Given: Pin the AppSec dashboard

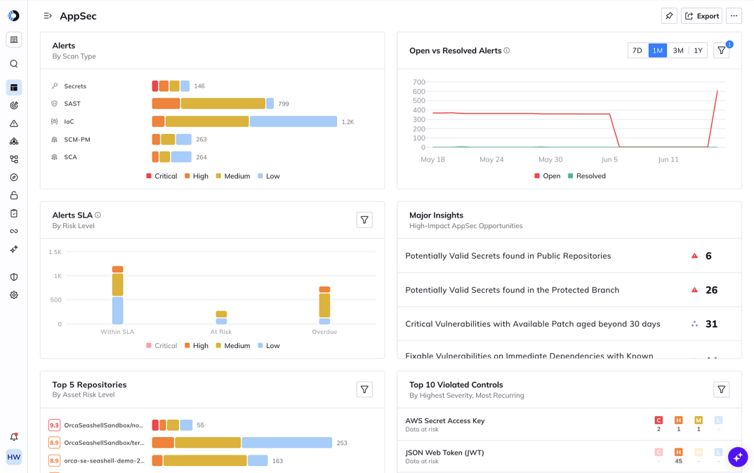Looking at the screenshot, I should click(669, 16).
